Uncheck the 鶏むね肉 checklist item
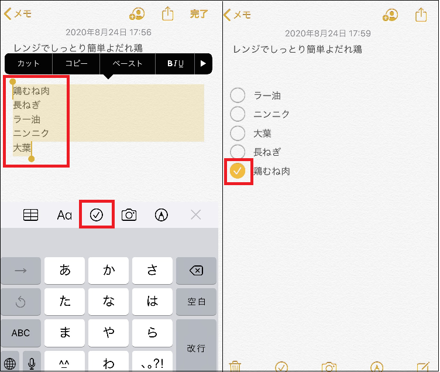Viewport: 440px width, 372px height. click(238, 171)
